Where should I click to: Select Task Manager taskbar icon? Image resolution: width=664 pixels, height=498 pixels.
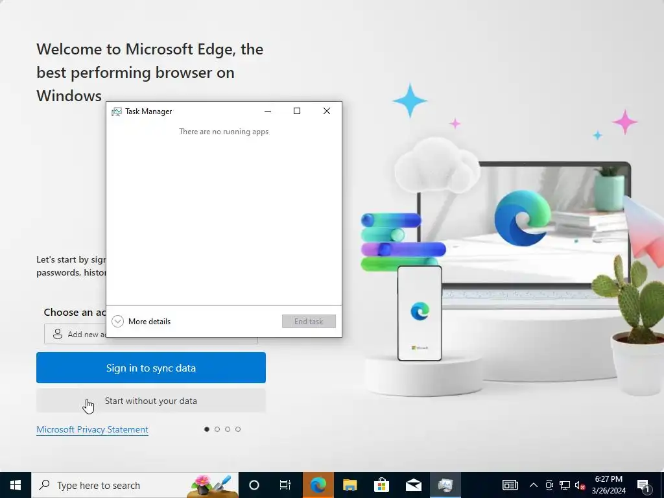(x=445, y=485)
